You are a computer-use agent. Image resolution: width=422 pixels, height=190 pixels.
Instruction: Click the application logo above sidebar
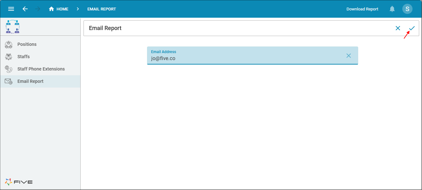pos(13,27)
